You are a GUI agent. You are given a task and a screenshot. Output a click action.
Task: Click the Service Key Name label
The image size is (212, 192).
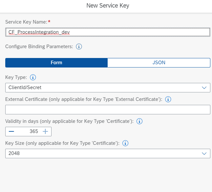(x=26, y=22)
